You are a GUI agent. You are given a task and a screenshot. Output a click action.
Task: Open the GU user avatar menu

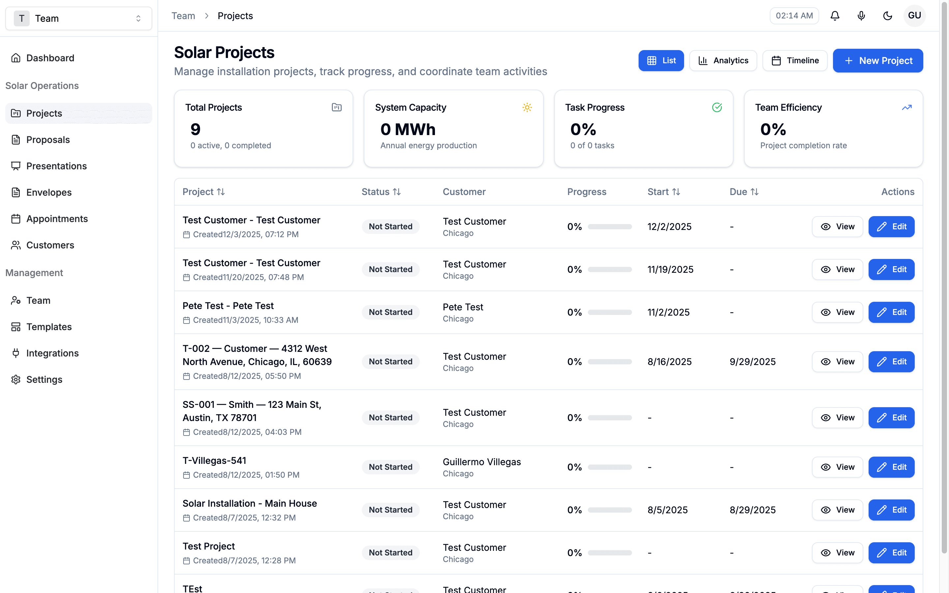pos(914,16)
